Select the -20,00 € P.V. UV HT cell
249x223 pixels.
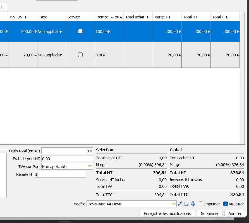23,55
